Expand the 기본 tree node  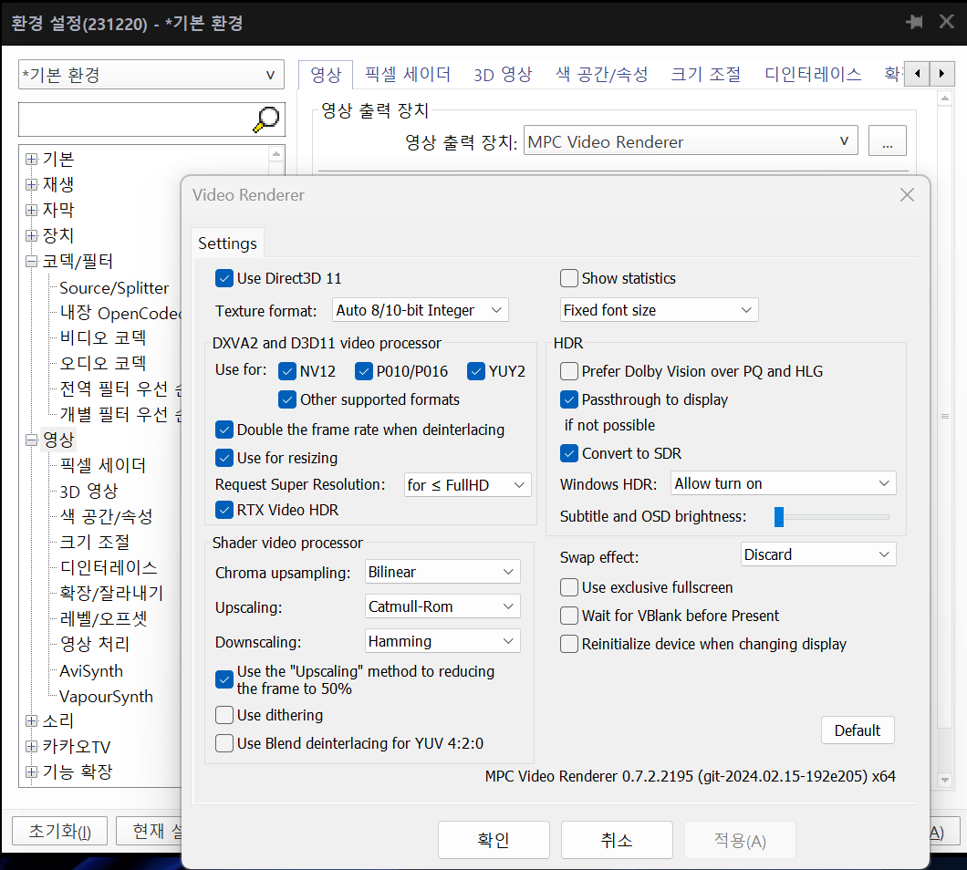pyautogui.click(x=31, y=159)
